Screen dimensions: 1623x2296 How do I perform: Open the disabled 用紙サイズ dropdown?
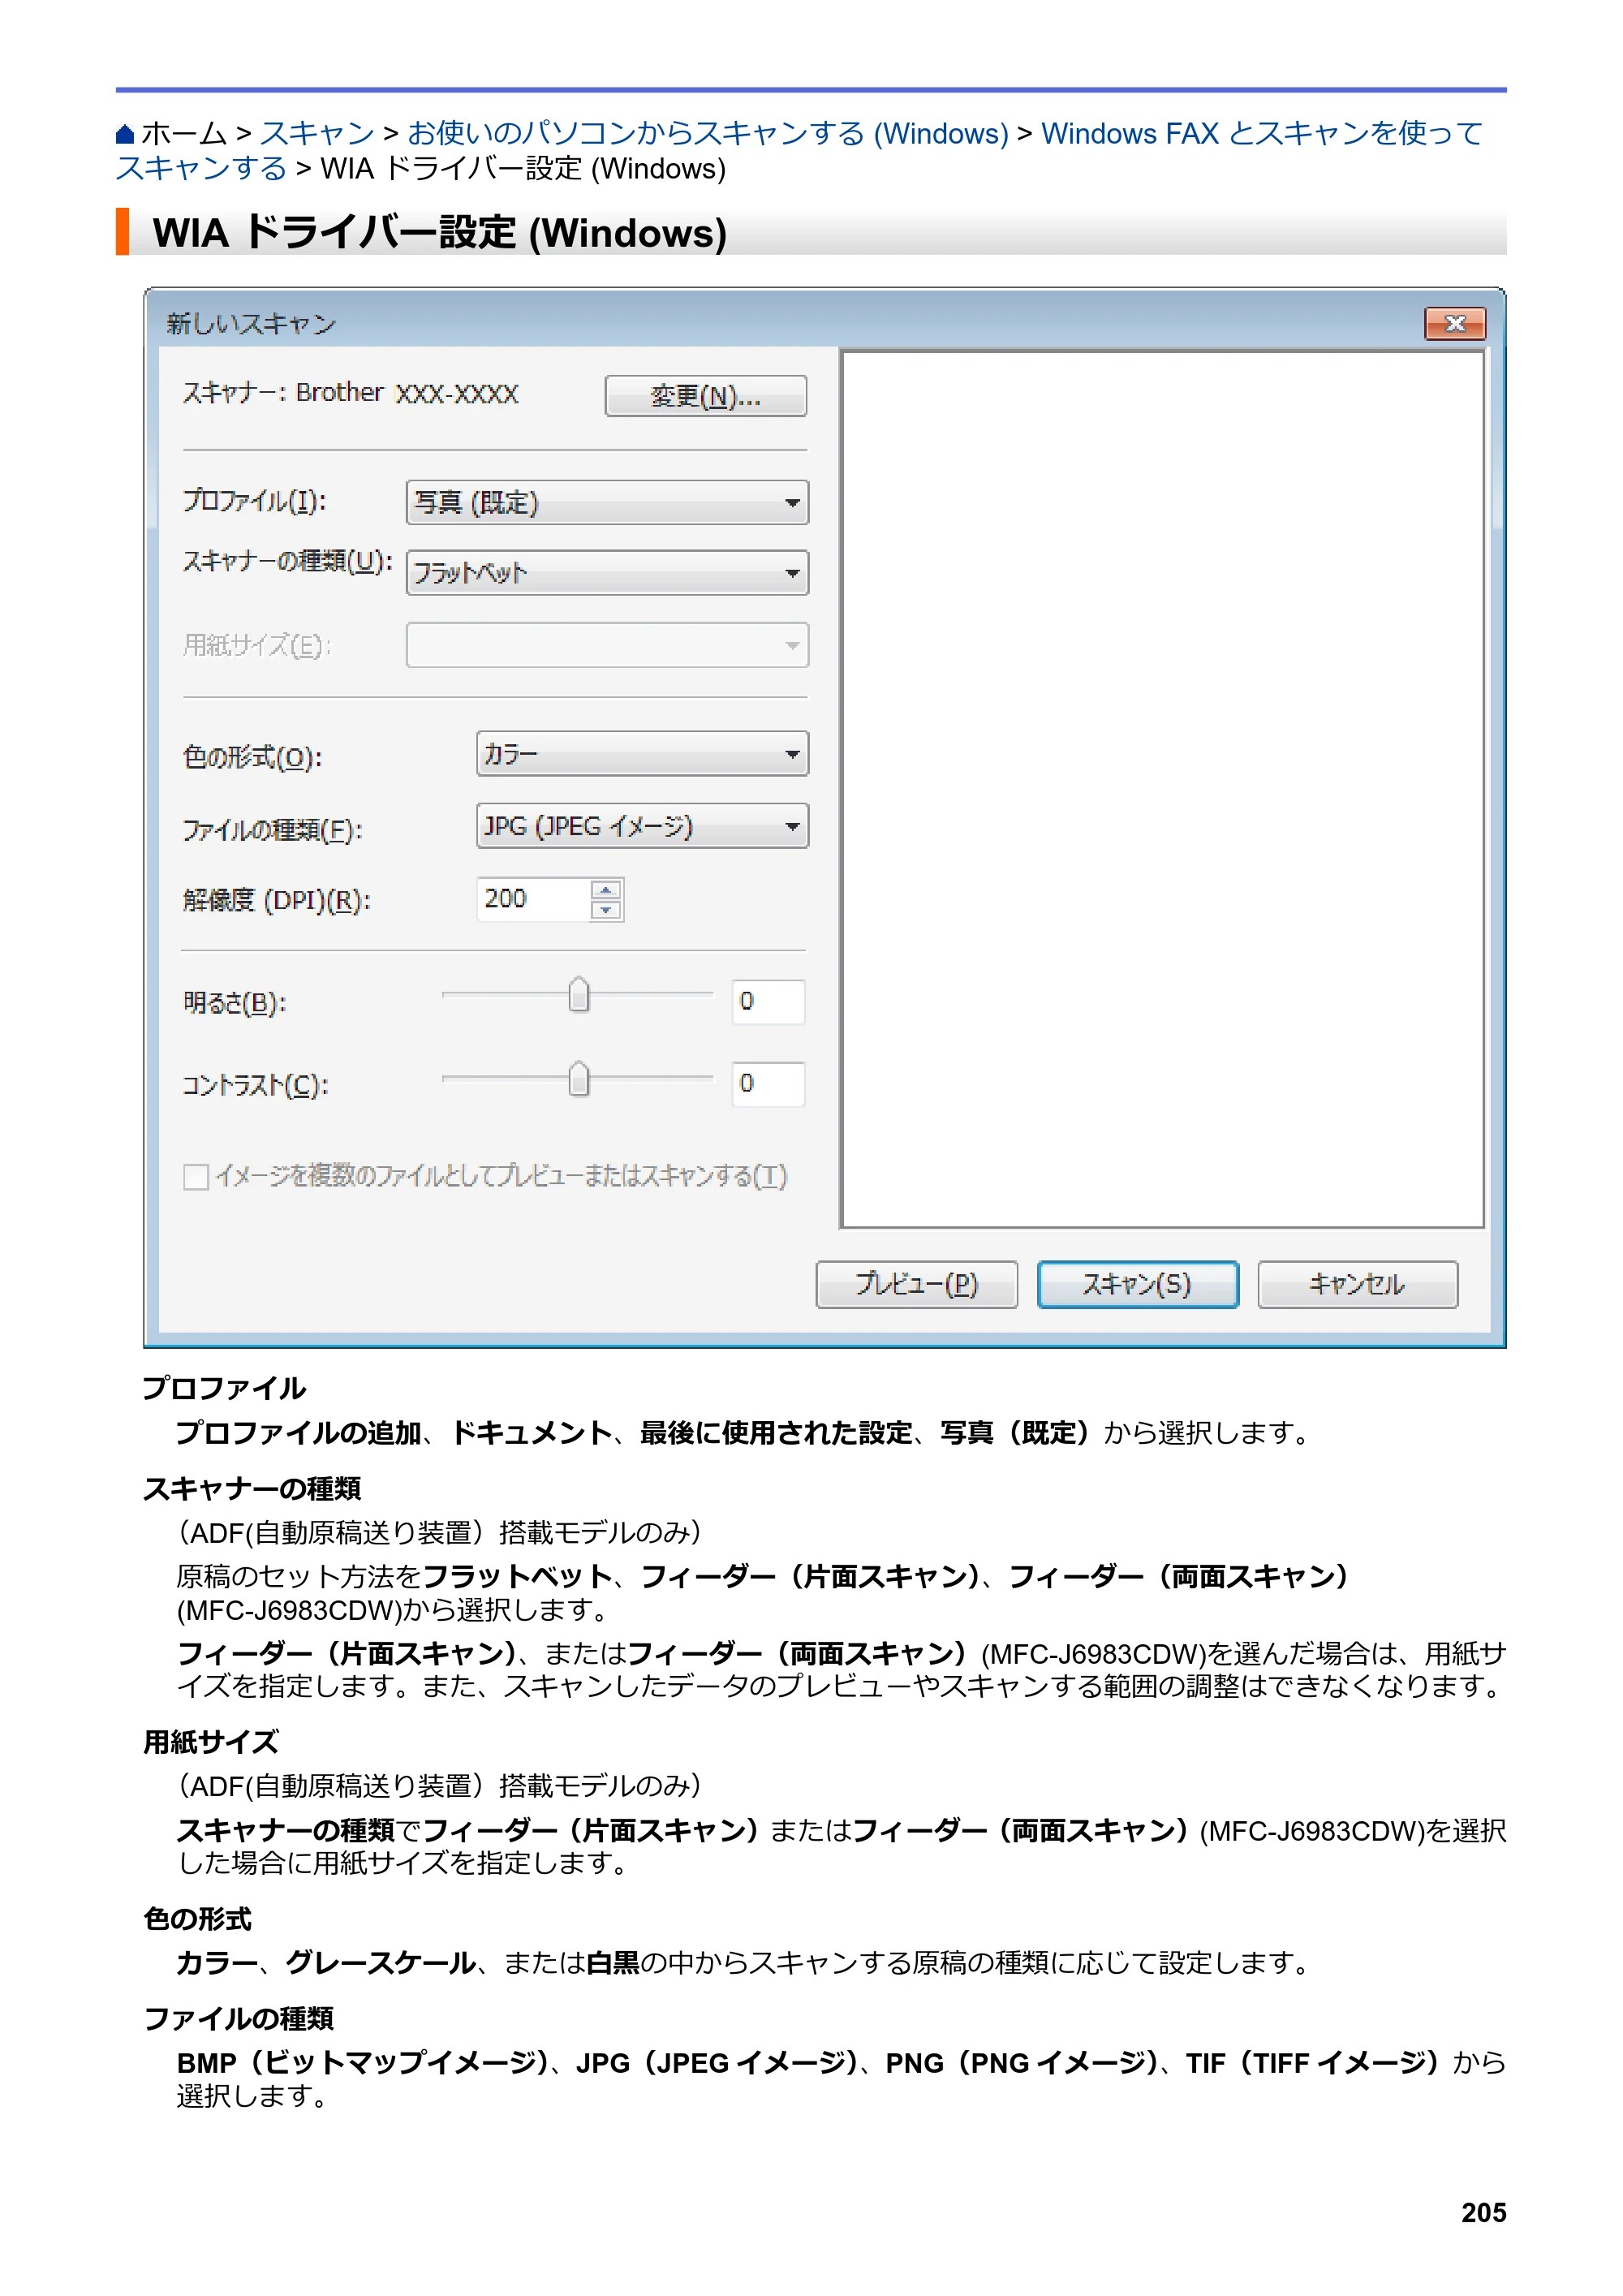607,645
